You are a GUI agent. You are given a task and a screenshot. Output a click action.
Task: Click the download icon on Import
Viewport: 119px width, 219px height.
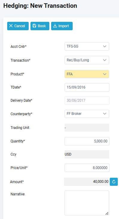55,26
